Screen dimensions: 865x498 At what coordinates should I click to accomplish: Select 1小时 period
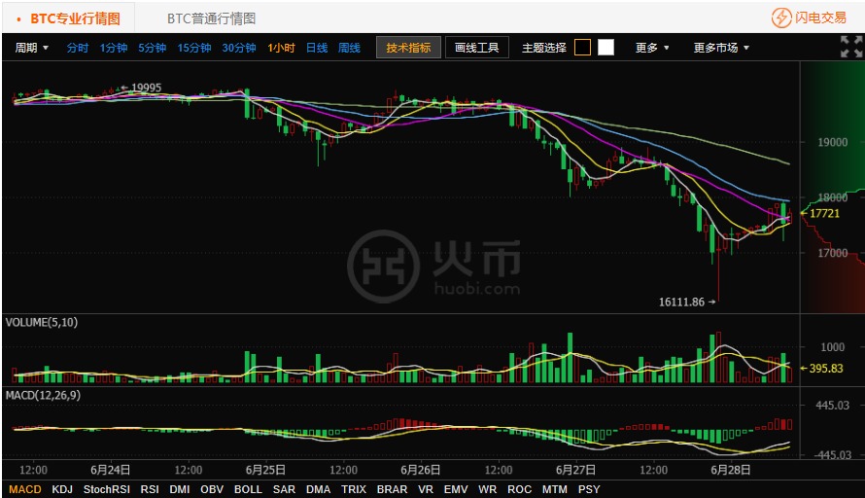[281, 48]
